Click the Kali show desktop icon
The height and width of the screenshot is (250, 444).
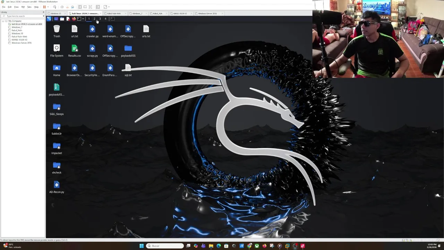(x=56, y=19)
